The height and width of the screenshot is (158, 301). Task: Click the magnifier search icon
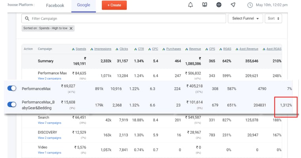click(27, 19)
